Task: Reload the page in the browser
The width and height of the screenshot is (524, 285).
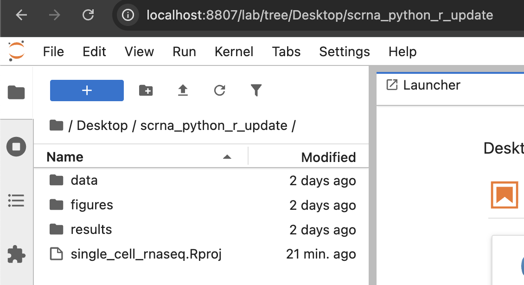Action: click(88, 15)
